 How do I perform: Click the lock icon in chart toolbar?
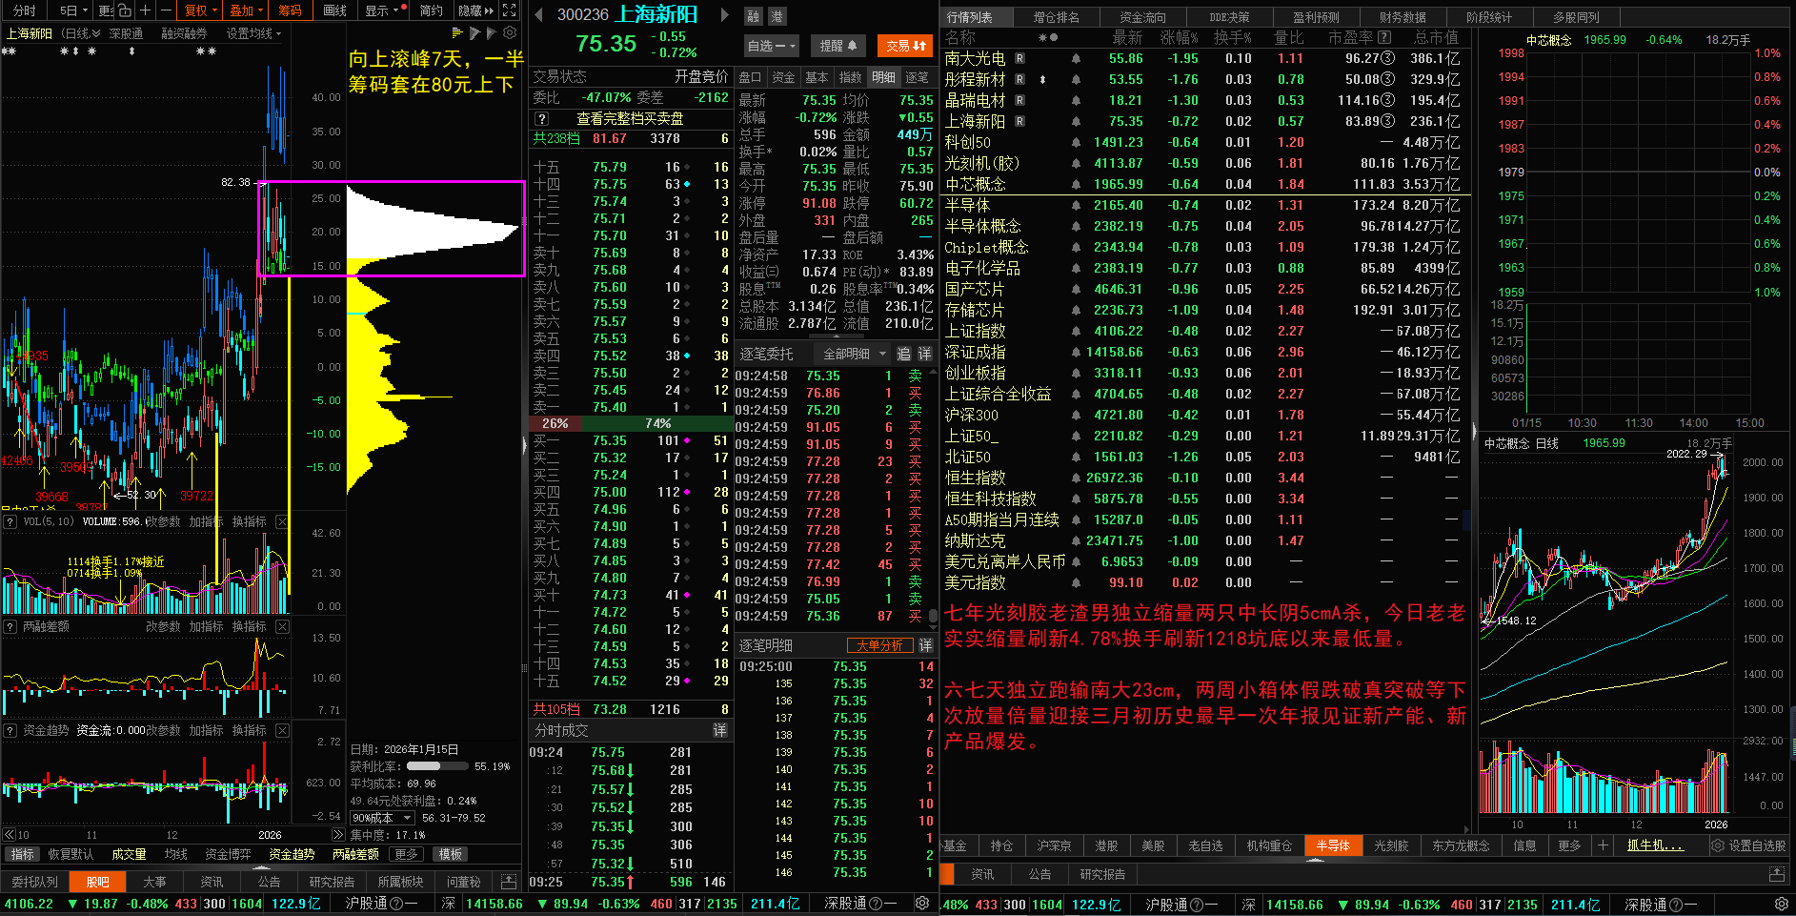click(x=124, y=10)
